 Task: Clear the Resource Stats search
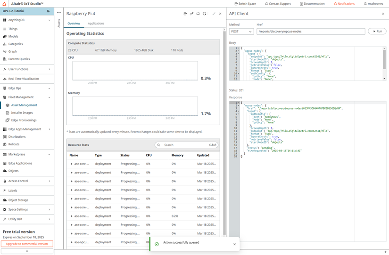click(x=213, y=145)
